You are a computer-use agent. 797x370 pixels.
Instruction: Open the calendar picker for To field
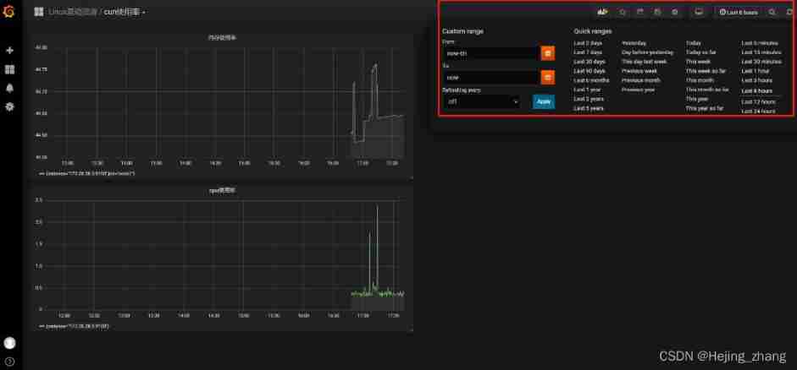548,78
